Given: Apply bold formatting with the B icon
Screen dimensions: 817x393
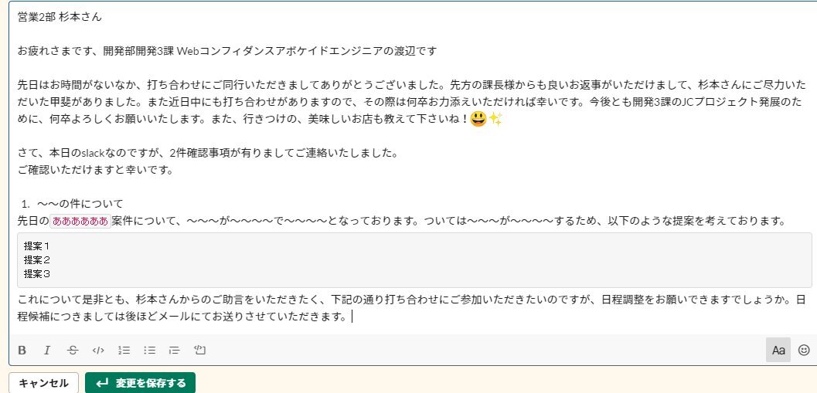Looking at the screenshot, I should 22,351.
